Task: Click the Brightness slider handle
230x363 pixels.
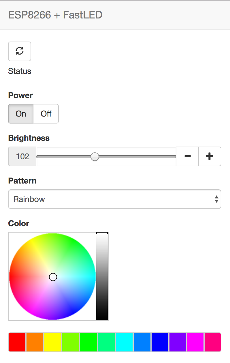Action: [x=95, y=157]
